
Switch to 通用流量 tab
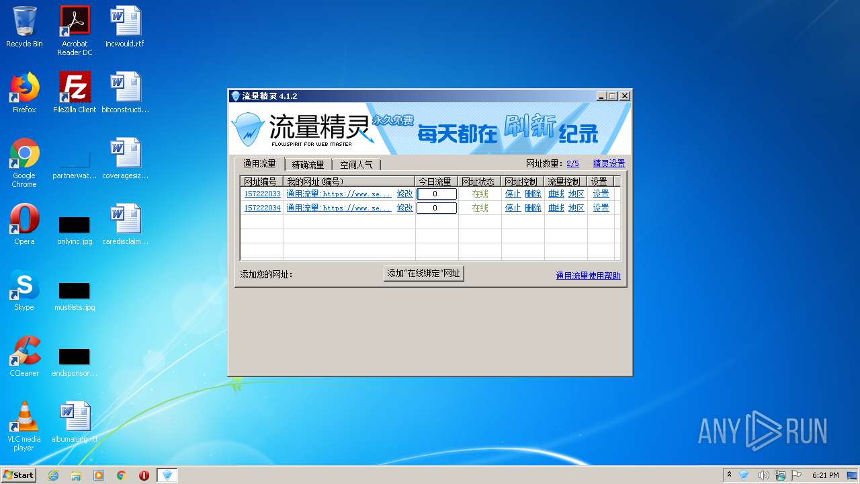[259, 163]
